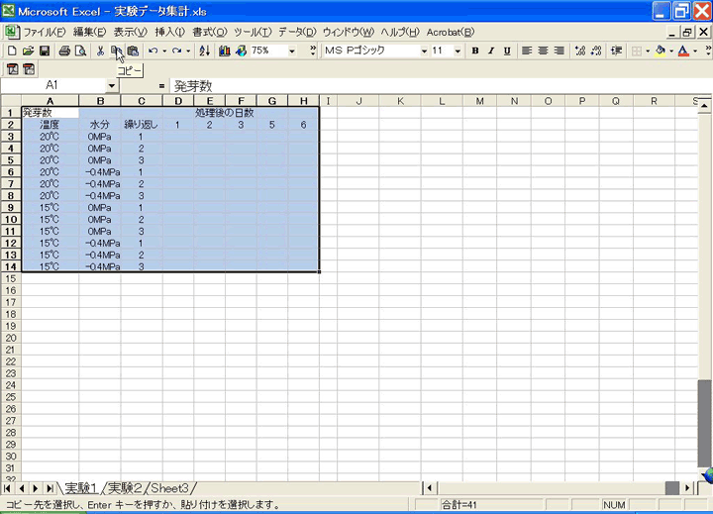Open Print Preview from the toolbar

[x=80, y=51]
